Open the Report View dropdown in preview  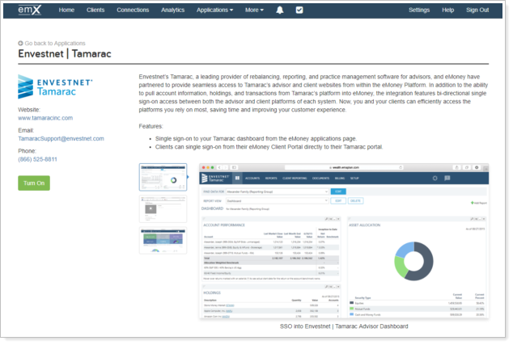coord(278,200)
